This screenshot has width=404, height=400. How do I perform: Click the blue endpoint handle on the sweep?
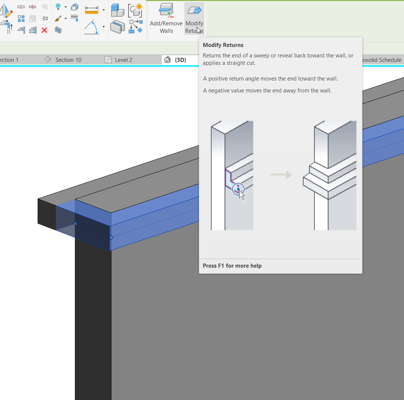tap(111, 237)
